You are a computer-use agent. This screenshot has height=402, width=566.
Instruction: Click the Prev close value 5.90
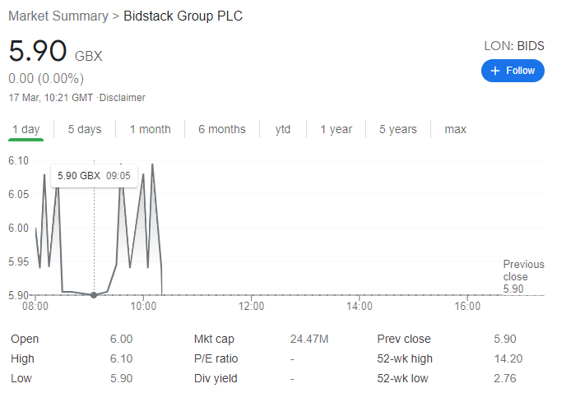coord(505,339)
